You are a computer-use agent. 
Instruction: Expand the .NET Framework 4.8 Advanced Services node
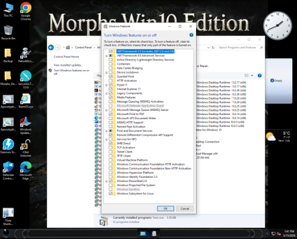106,56
